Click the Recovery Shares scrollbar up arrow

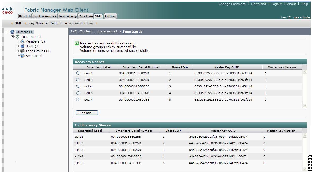pyautogui.click(x=304, y=73)
